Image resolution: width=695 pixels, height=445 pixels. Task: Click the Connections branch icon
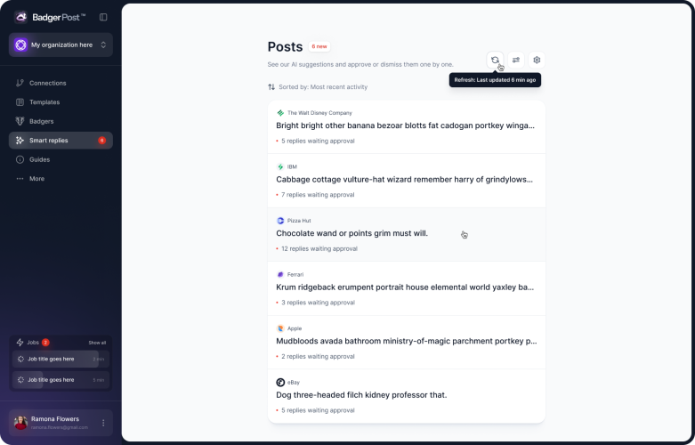(20, 83)
